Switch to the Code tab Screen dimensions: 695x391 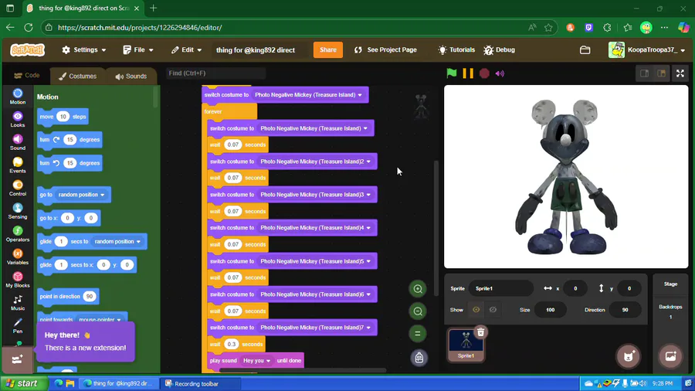(26, 76)
